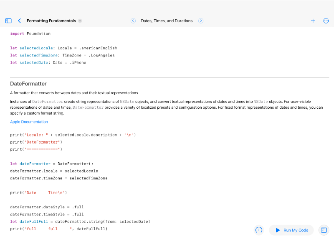Open the plus add menu
The width and height of the screenshot is (334, 251).
(313, 20)
